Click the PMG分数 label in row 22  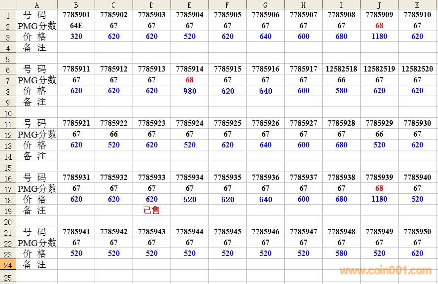point(37,243)
